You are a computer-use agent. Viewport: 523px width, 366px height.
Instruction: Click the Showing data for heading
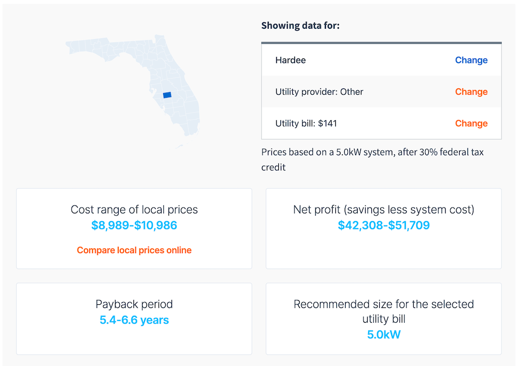coord(300,25)
